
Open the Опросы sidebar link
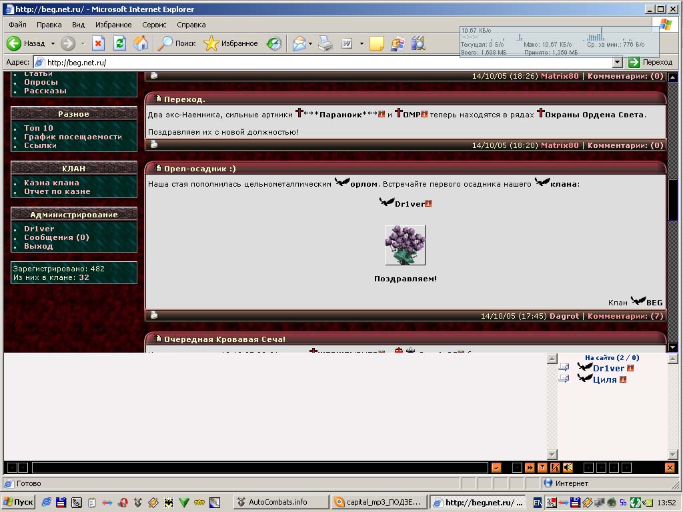click(41, 82)
